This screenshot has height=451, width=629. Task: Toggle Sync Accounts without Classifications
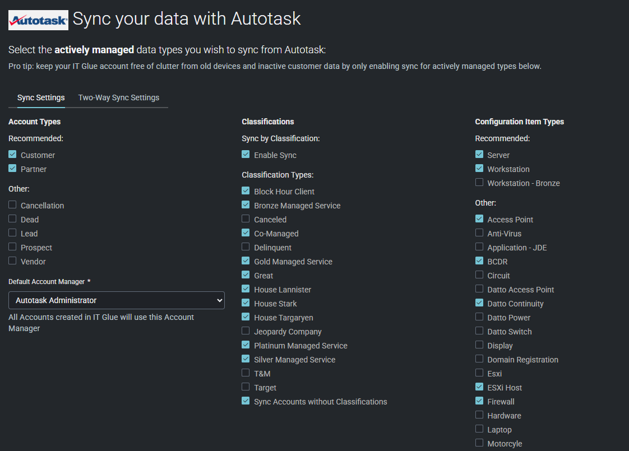(x=246, y=401)
